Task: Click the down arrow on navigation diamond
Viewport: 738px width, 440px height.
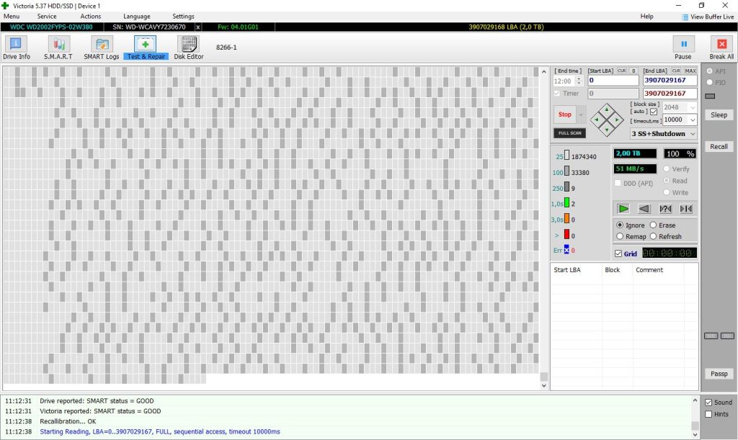Action: tap(607, 130)
